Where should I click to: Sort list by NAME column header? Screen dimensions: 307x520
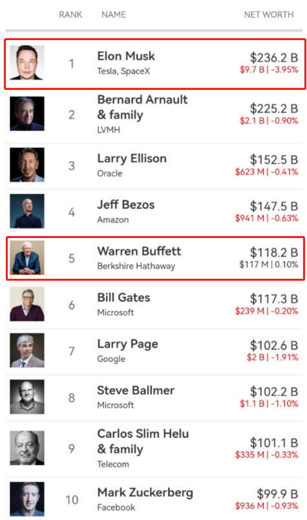click(114, 15)
